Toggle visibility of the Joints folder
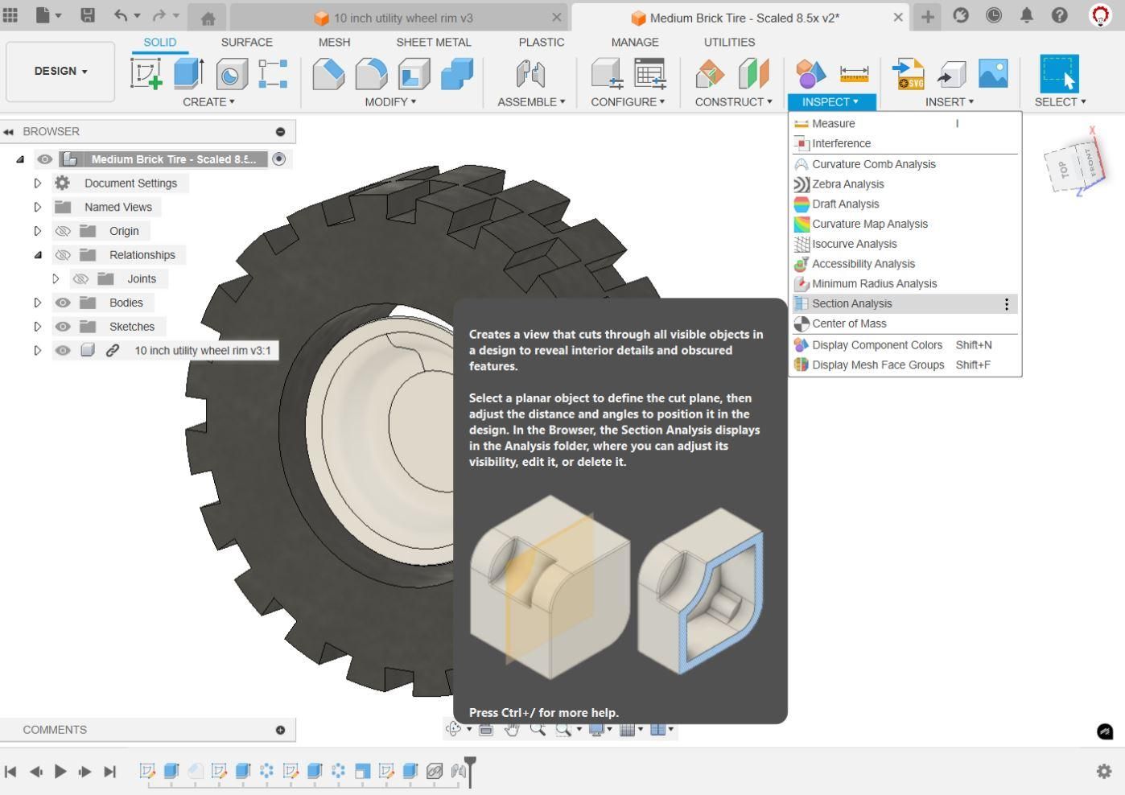The image size is (1125, 795). point(80,279)
